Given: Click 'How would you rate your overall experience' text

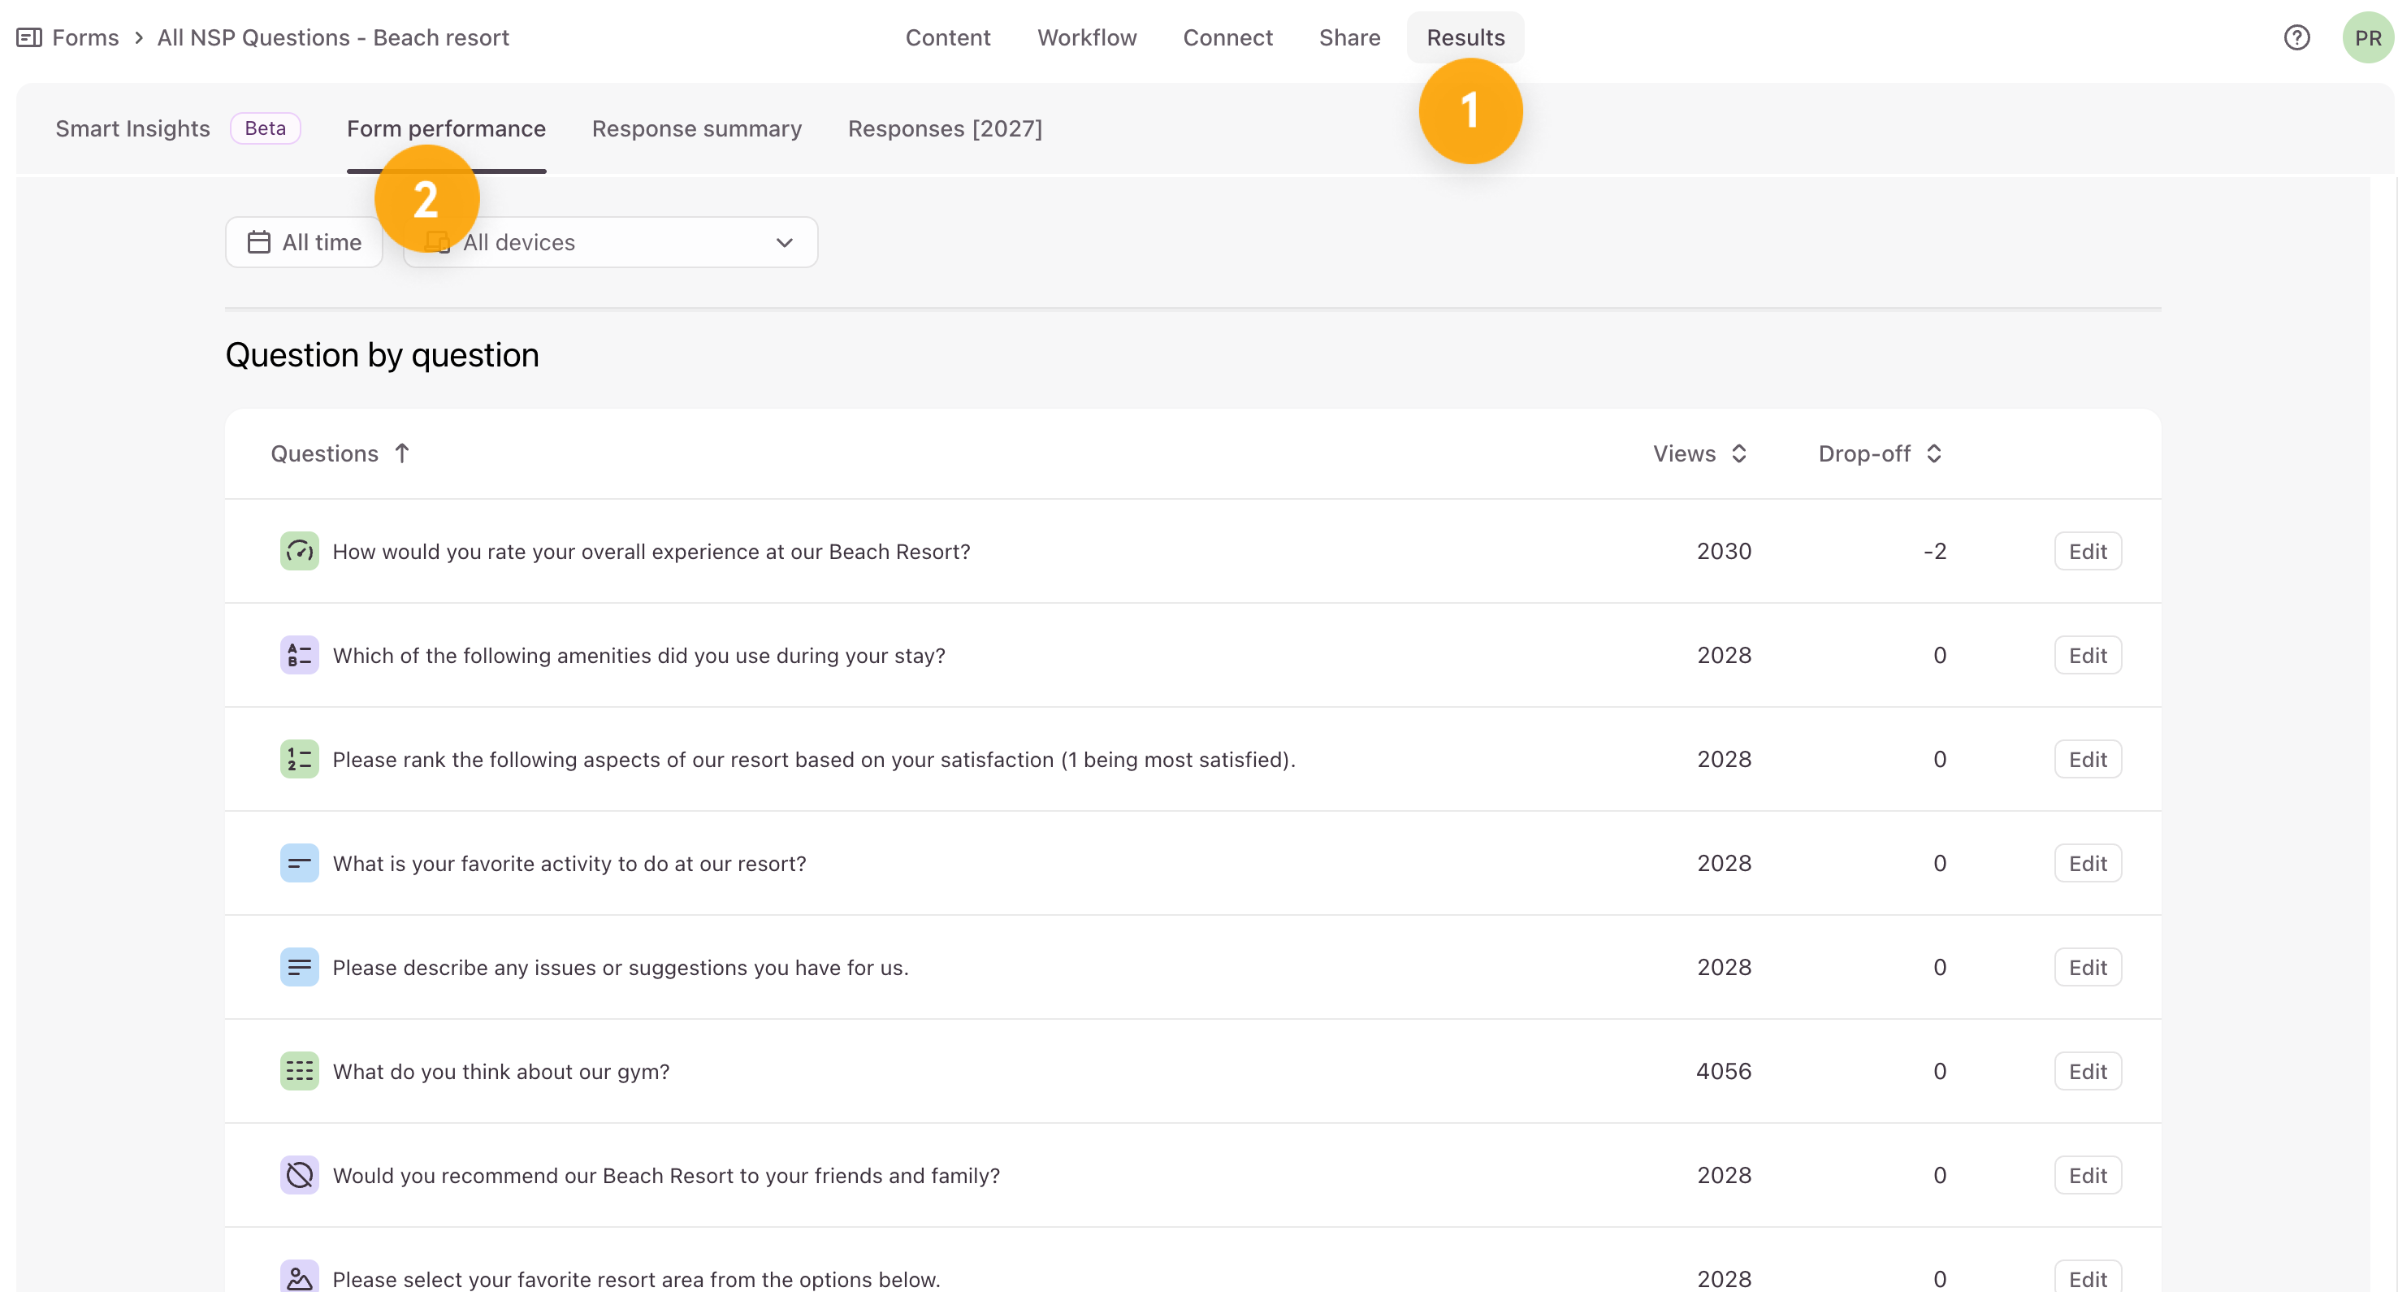Looking at the screenshot, I should coord(651,552).
